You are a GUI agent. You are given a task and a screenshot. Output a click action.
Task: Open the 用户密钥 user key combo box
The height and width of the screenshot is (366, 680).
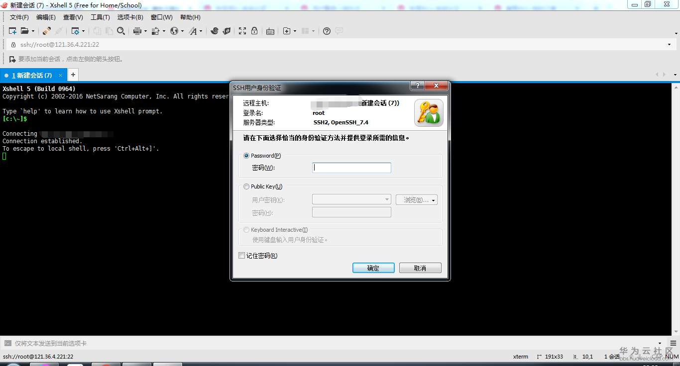click(351, 199)
